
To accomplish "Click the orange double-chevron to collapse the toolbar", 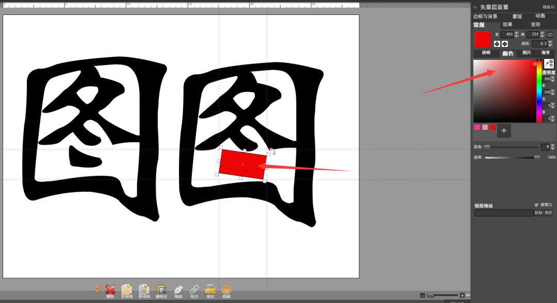I will coord(97,289).
